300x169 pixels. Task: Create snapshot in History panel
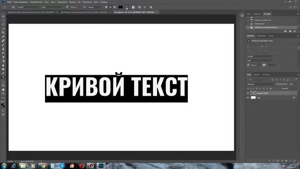(290, 31)
